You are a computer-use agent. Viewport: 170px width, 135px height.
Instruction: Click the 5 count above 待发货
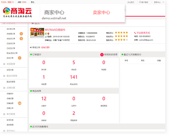(x=74, y=62)
